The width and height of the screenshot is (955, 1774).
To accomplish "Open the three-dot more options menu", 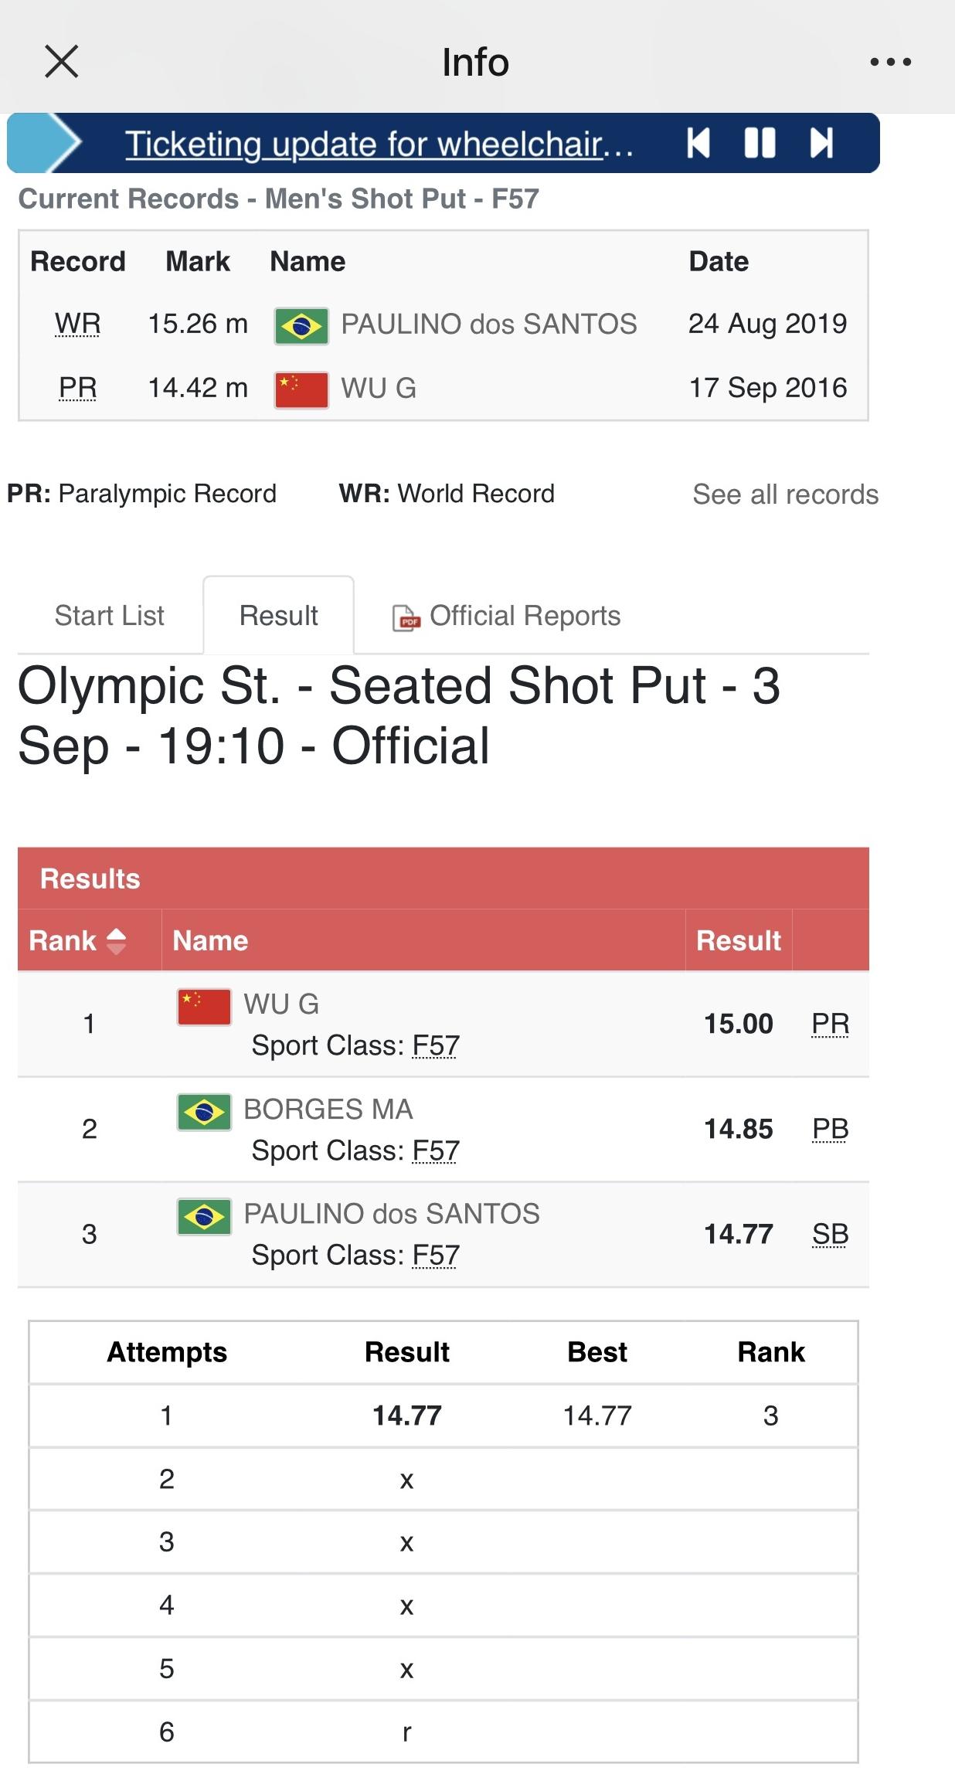I will 890,62.
